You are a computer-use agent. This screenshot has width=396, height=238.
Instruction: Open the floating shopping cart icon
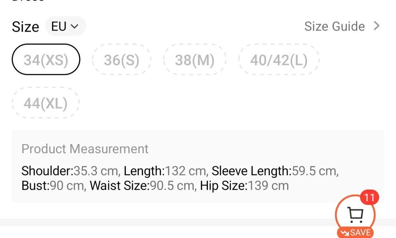pyautogui.click(x=355, y=214)
